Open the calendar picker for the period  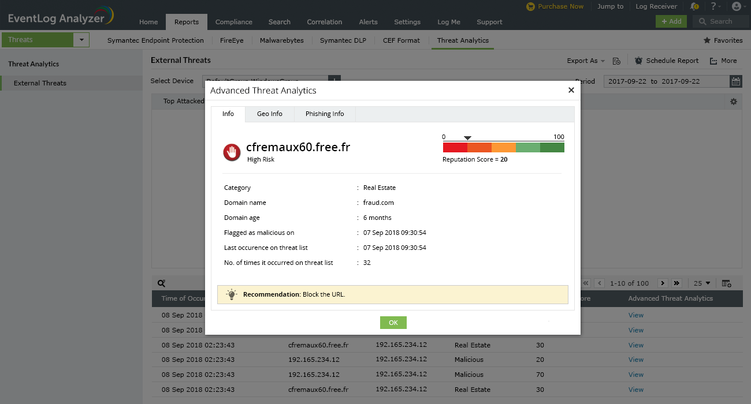tap(736, 81)
